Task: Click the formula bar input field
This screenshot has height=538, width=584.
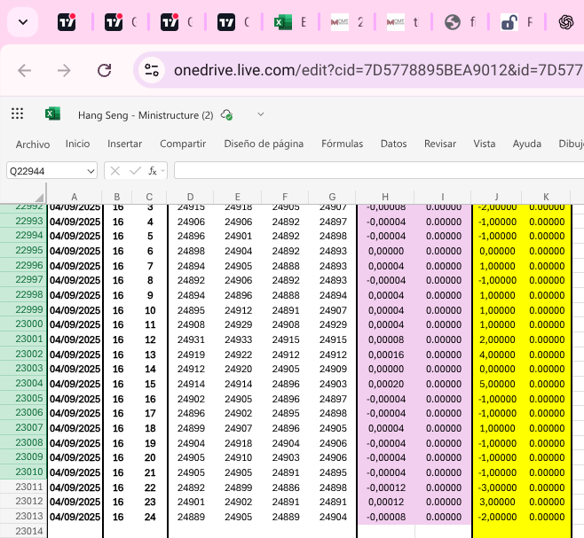Action: pos(373,170)
